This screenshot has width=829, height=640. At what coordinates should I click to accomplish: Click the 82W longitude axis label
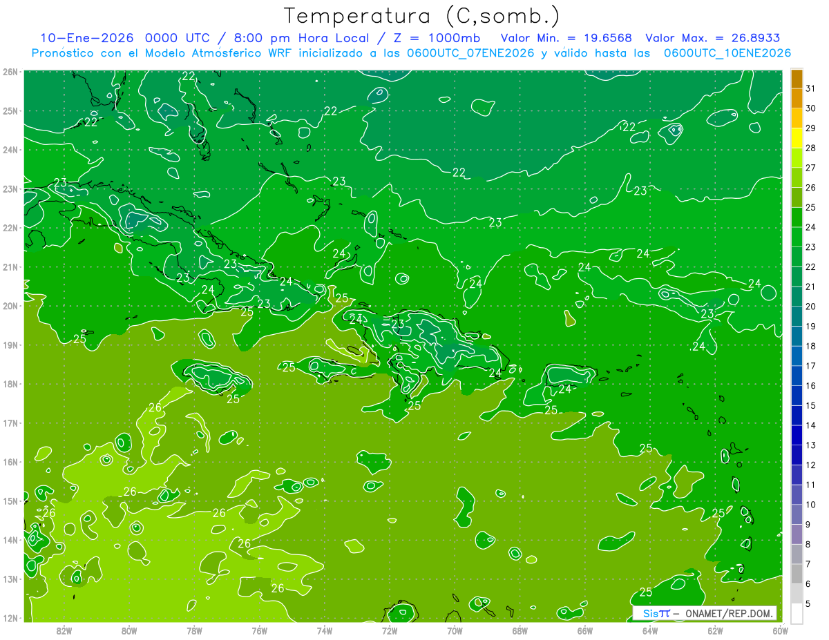pyautogui.click(x=64, y=630)
